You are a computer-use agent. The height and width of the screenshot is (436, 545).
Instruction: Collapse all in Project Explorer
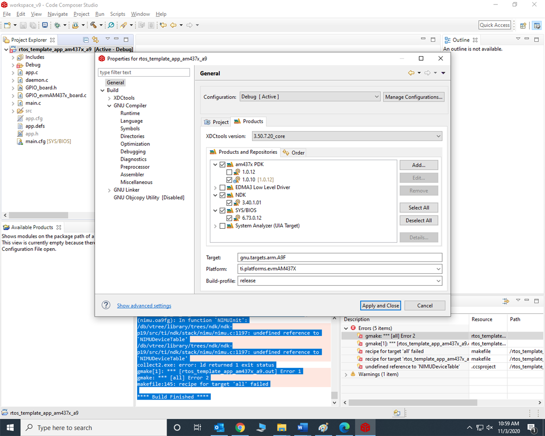tap(86, 40)
